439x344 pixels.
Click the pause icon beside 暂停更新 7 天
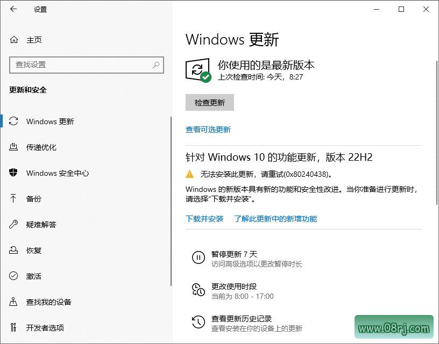click(199, 258)
